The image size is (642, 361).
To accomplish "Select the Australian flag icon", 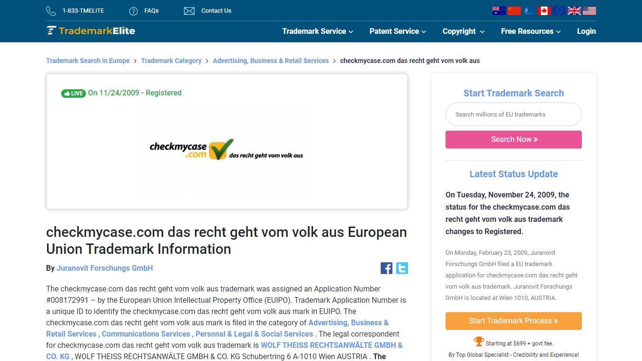I will click(499, 10).
